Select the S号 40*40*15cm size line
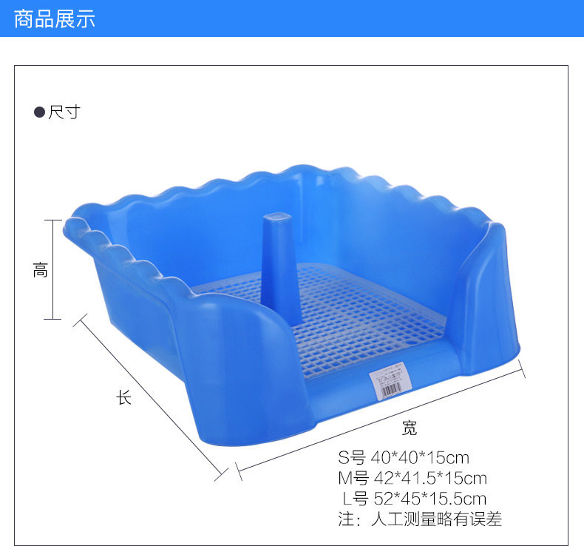The width and height of the screenshot is (584, 546). coord(404,457)
